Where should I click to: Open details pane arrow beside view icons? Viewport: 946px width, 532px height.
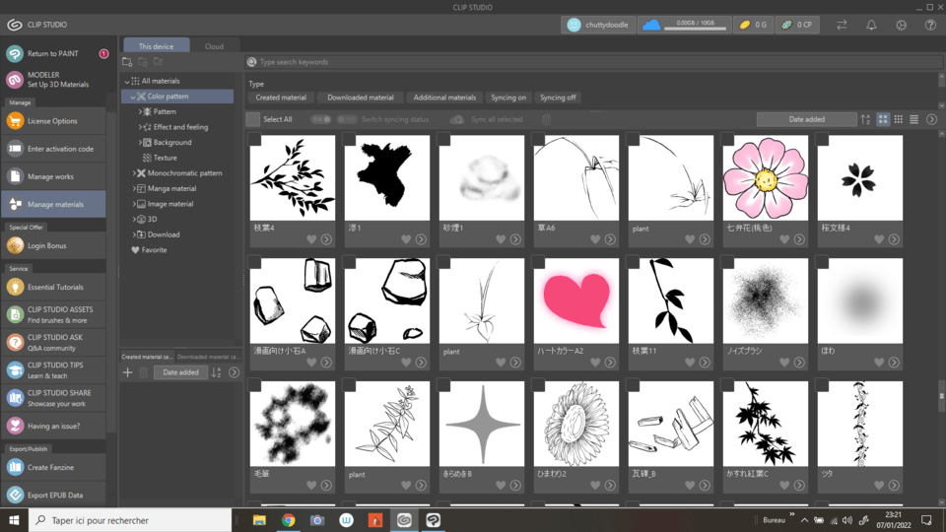pos(931,119)
